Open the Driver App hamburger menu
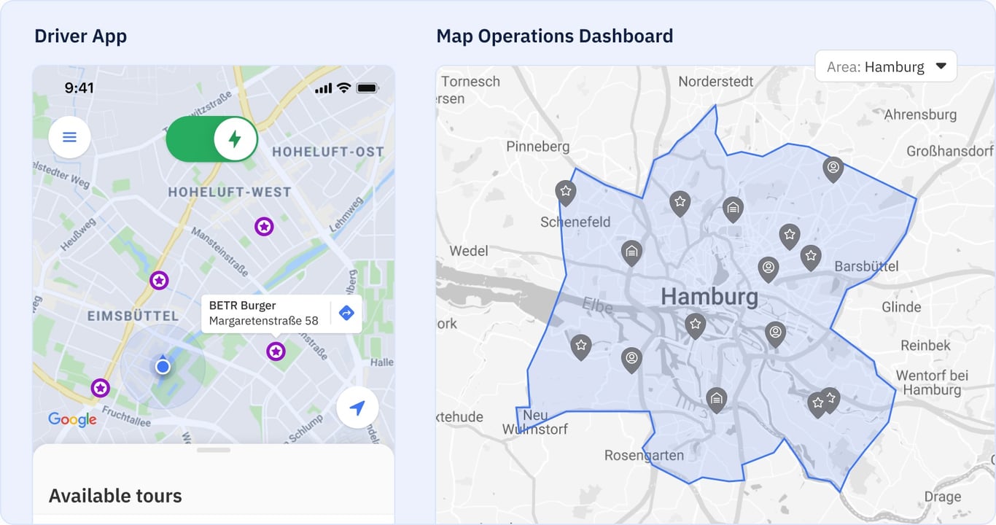The image size is (996, 525). coord(69,137)
